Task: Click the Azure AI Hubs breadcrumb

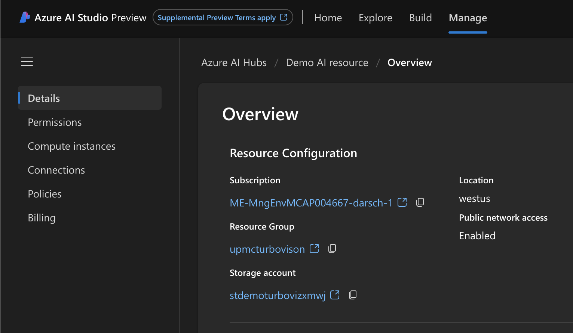Action: 234,62
